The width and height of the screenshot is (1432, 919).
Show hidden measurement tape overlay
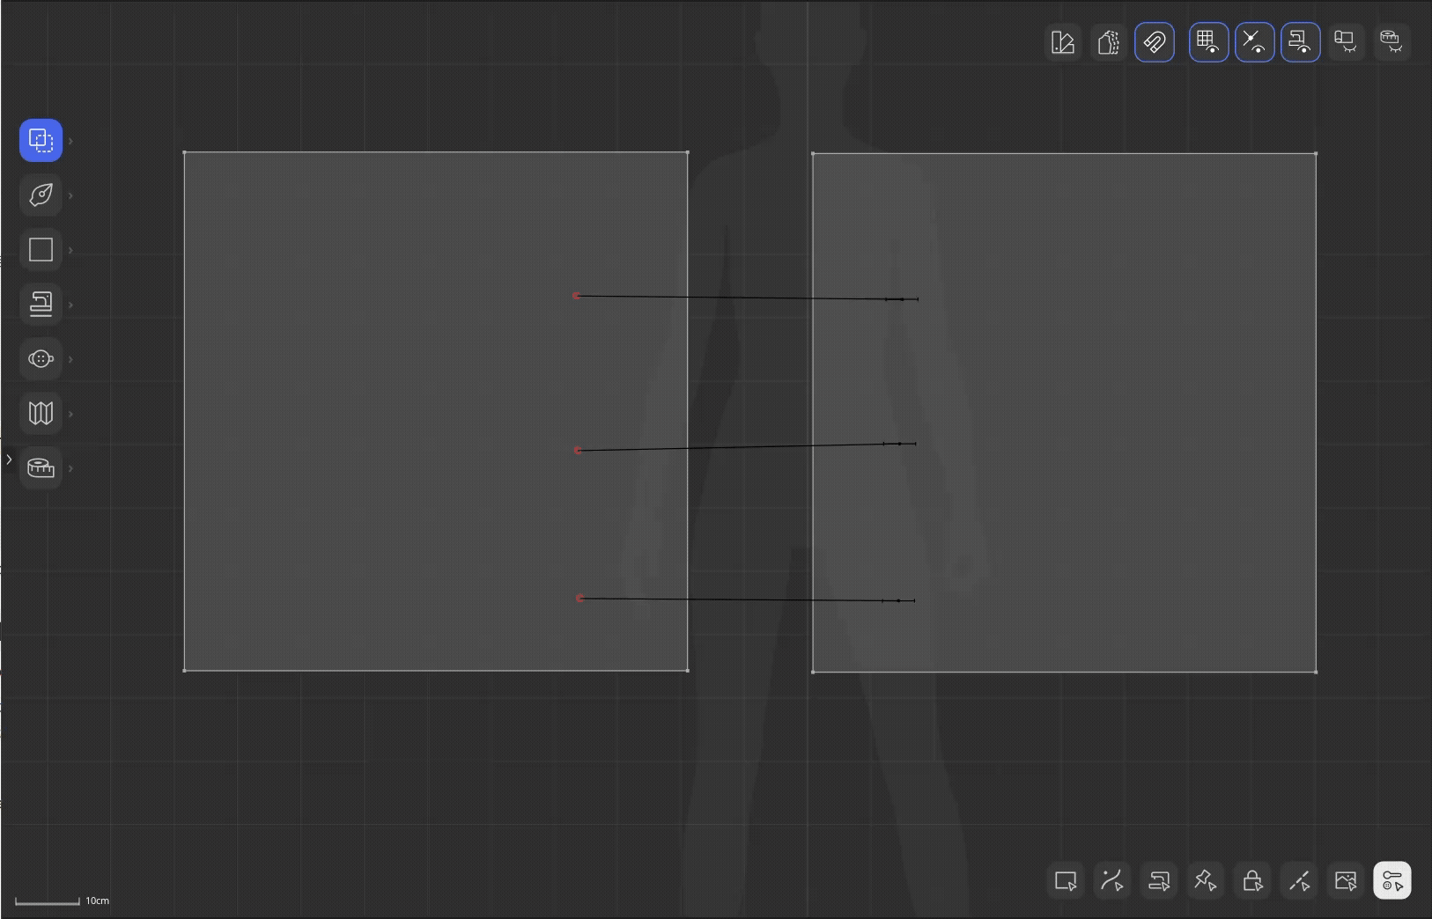[1391, 42]
